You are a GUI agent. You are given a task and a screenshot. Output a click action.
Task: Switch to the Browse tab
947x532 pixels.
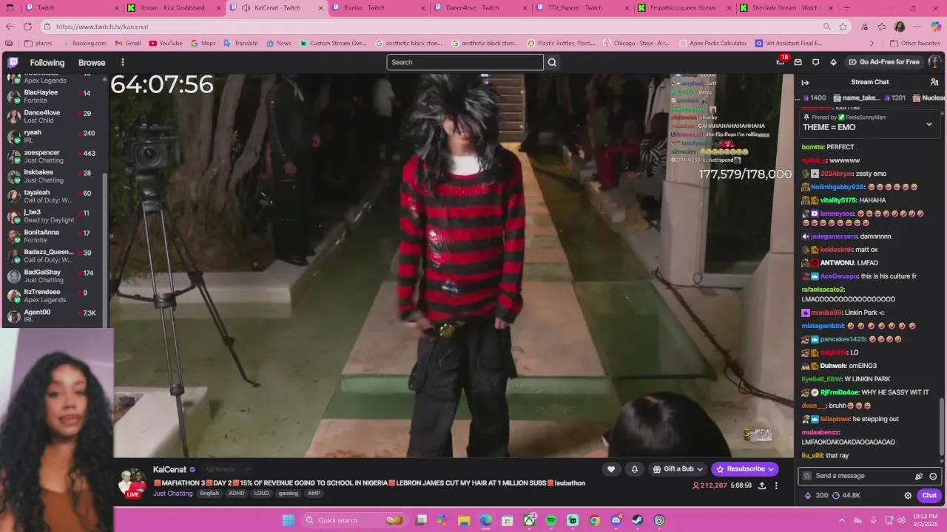(92, 62)
